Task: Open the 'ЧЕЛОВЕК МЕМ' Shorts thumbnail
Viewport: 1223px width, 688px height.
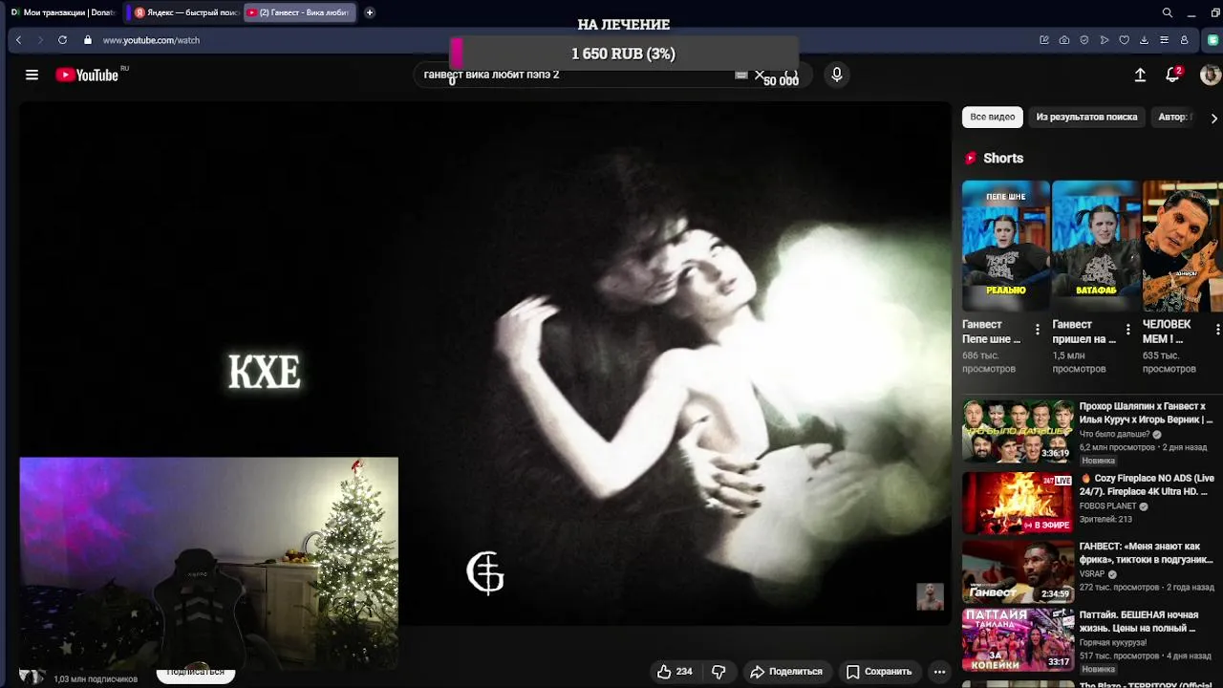Action: (1183, 247)
